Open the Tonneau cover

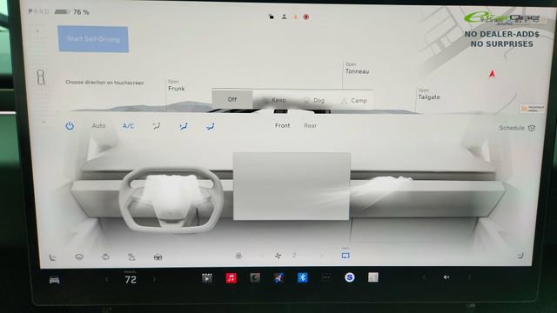[357, 69]
